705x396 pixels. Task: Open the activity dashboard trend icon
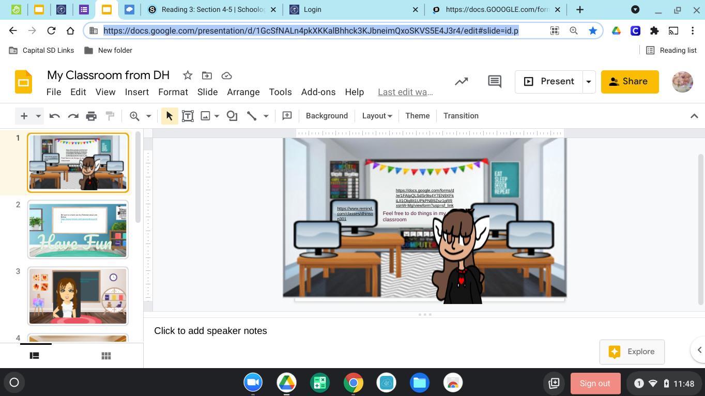point(462,82)
